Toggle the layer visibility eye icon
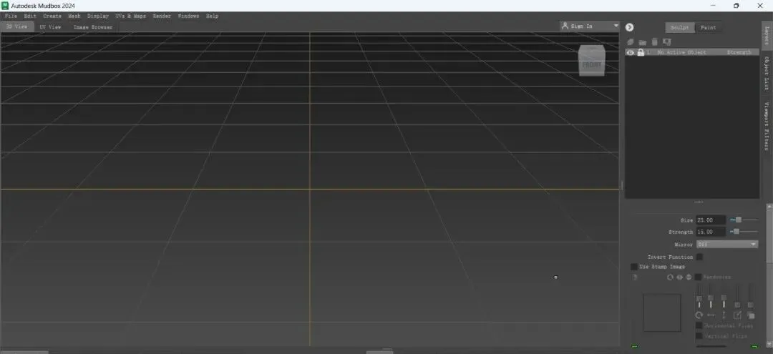The image size is (773, 354). click(x=631, y=52)
